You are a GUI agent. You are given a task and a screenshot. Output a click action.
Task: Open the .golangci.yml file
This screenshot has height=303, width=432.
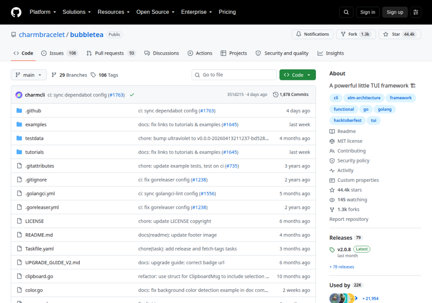point(40,193)
